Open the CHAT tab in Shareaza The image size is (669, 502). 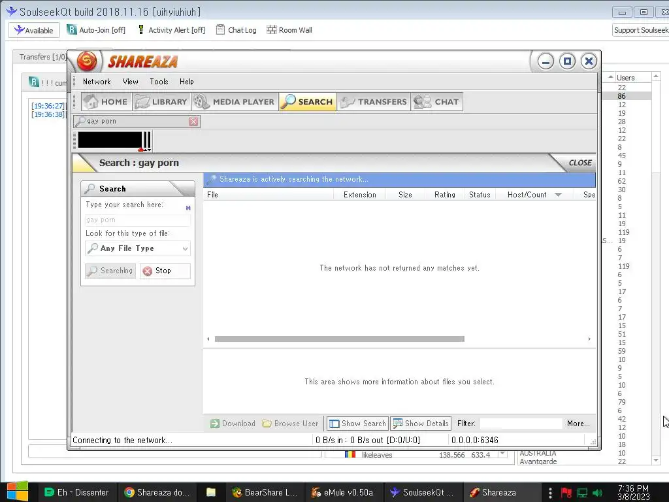436,101
